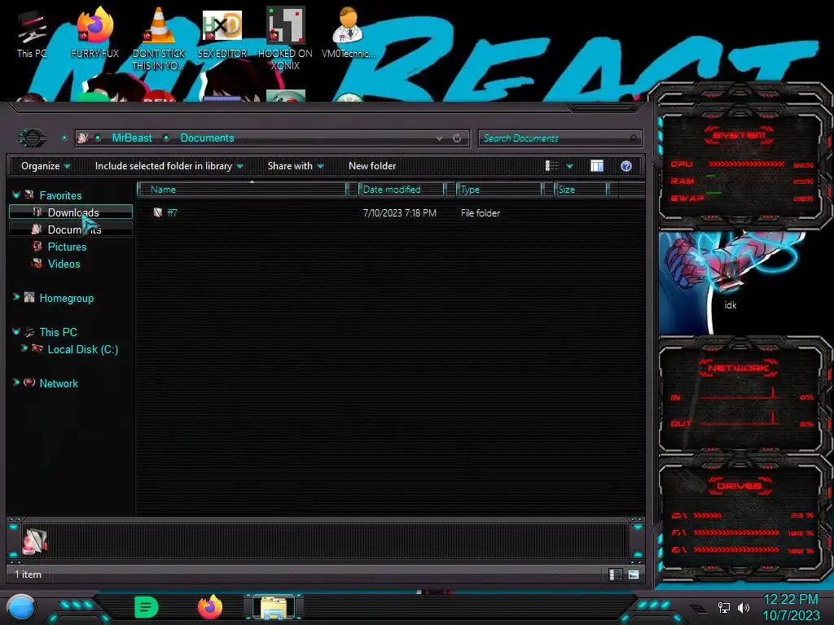Image resolution: width=834 pixels, height=625 pixels.
Task: Open address bar history dropdown
Action: click(x=439, y=138)
